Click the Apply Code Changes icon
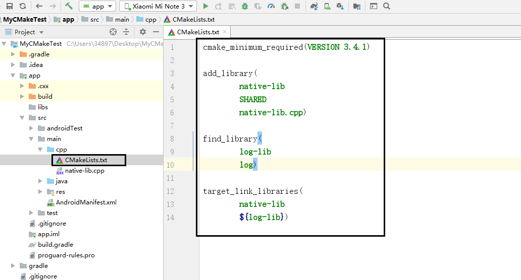521x280 pixels. tap(232, 6)
